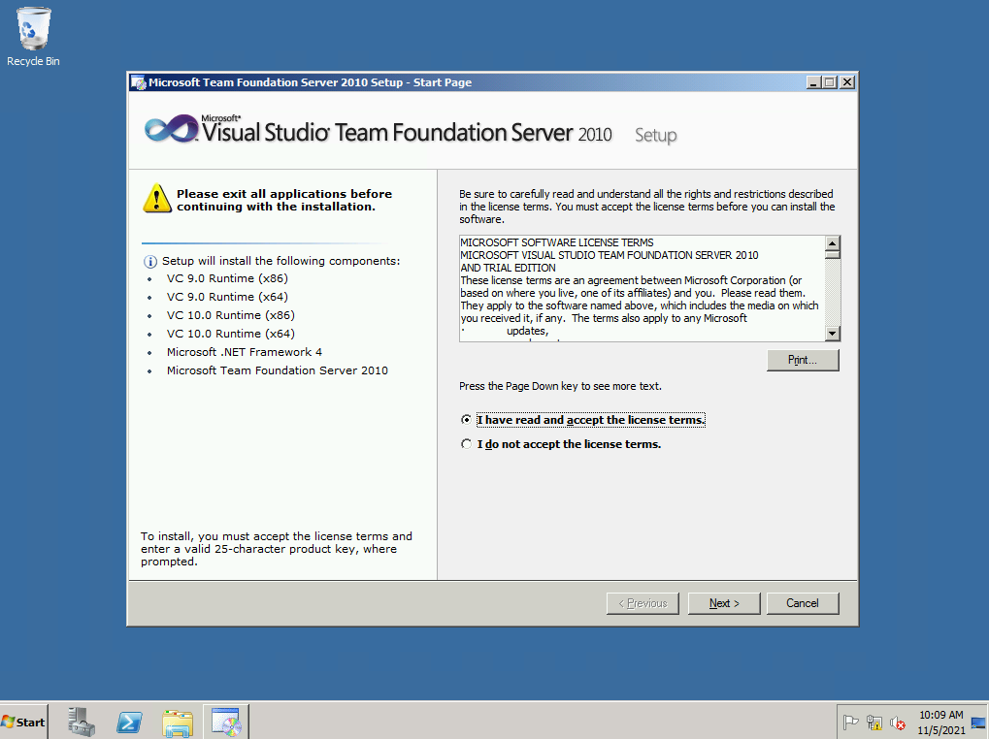Image resolution: width=989 pixels, height=739 pixels.
Task: Click the disabled Previous button
Action: pos(643,603)
